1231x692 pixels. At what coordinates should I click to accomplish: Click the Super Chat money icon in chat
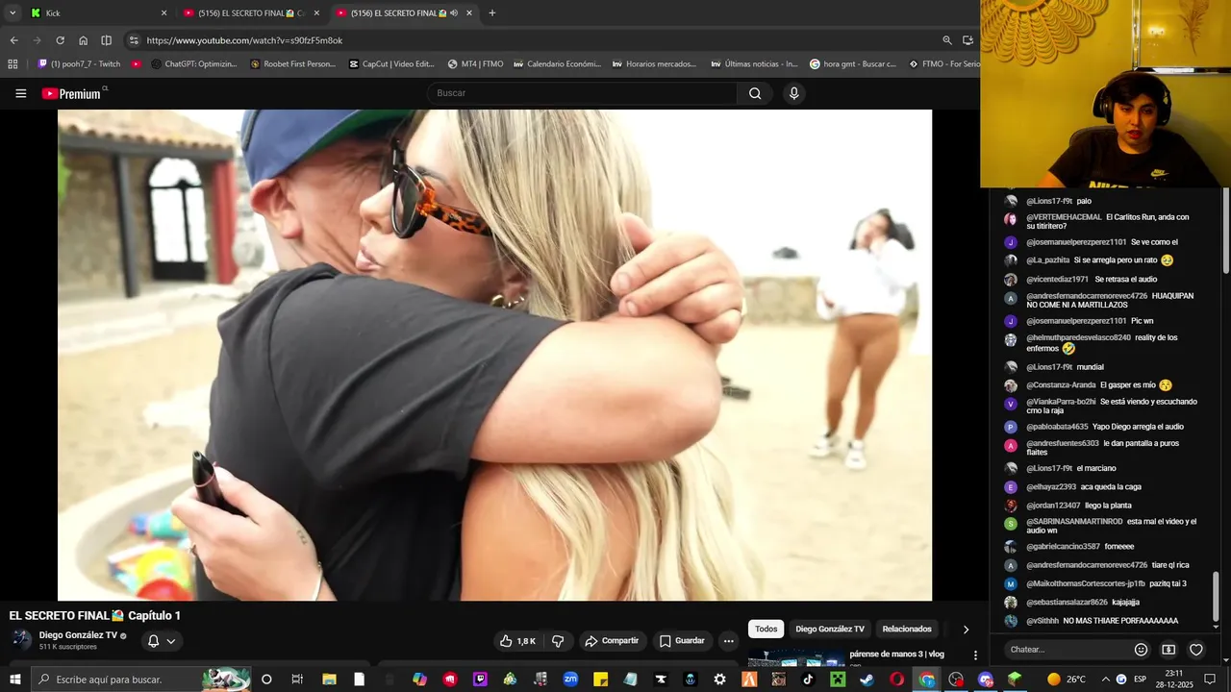[1168, 650]
